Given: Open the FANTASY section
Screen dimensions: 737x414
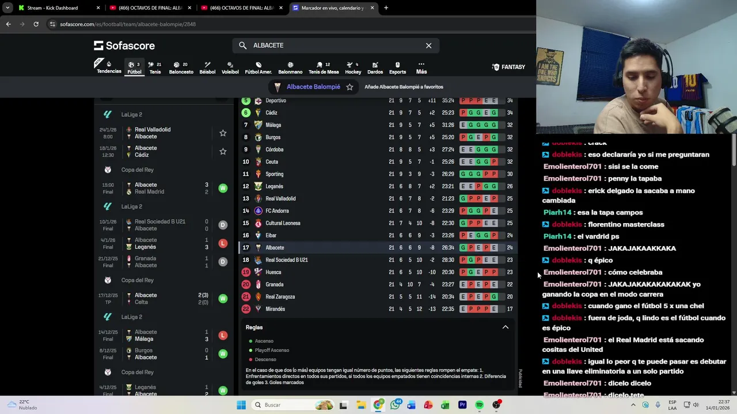Looking at the screenshot, I should [x=508, y=67].
